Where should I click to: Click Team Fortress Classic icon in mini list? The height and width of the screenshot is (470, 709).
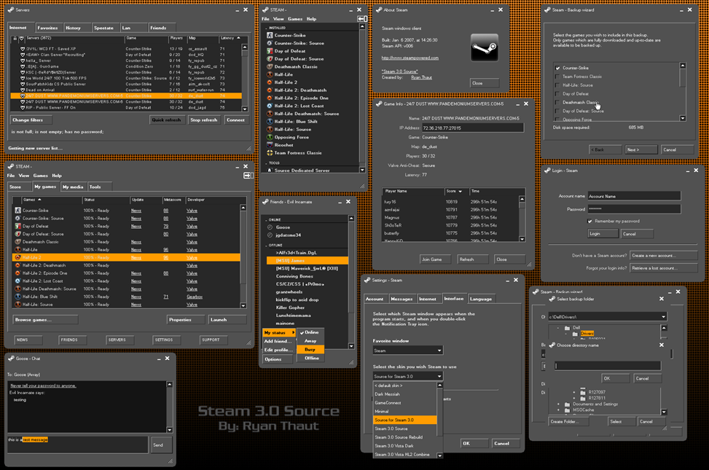(270, 153)
